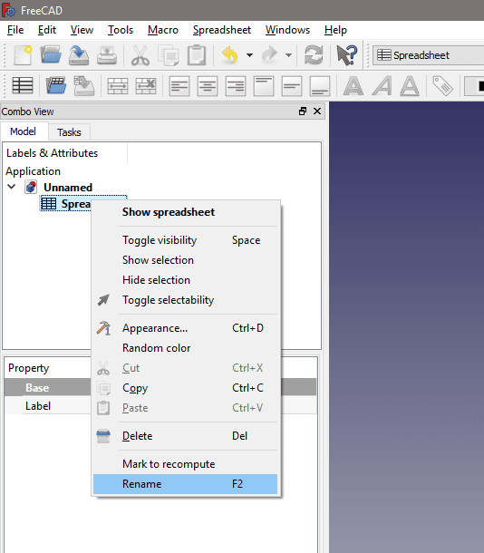Align cell content vertically center
Image resolution: width=484 pixels, height=553 pixels.
coord(292,86)
